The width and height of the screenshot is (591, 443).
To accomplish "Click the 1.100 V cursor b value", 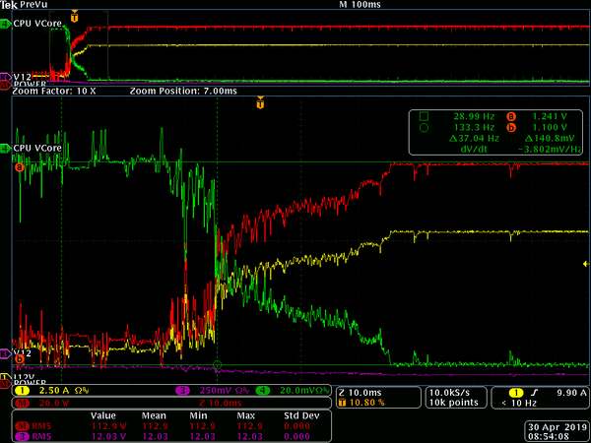I will tap(550, 128).
